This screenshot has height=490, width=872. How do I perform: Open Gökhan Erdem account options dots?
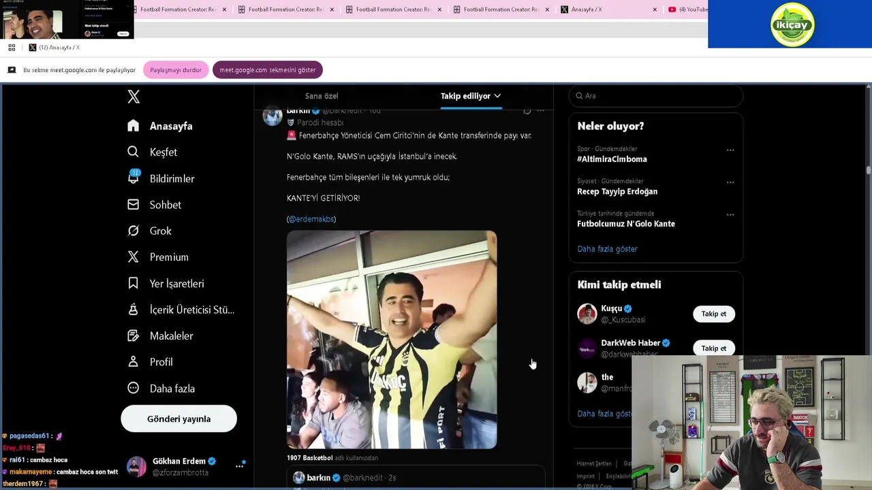[x=240, y=466]
